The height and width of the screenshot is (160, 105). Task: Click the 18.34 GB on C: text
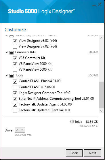89,126
